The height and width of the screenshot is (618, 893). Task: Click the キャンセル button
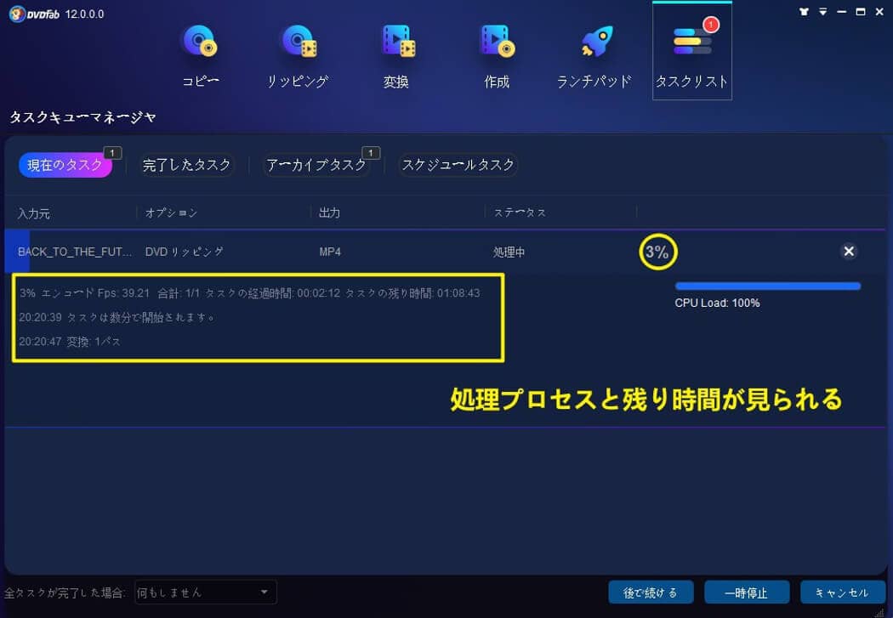842,592
